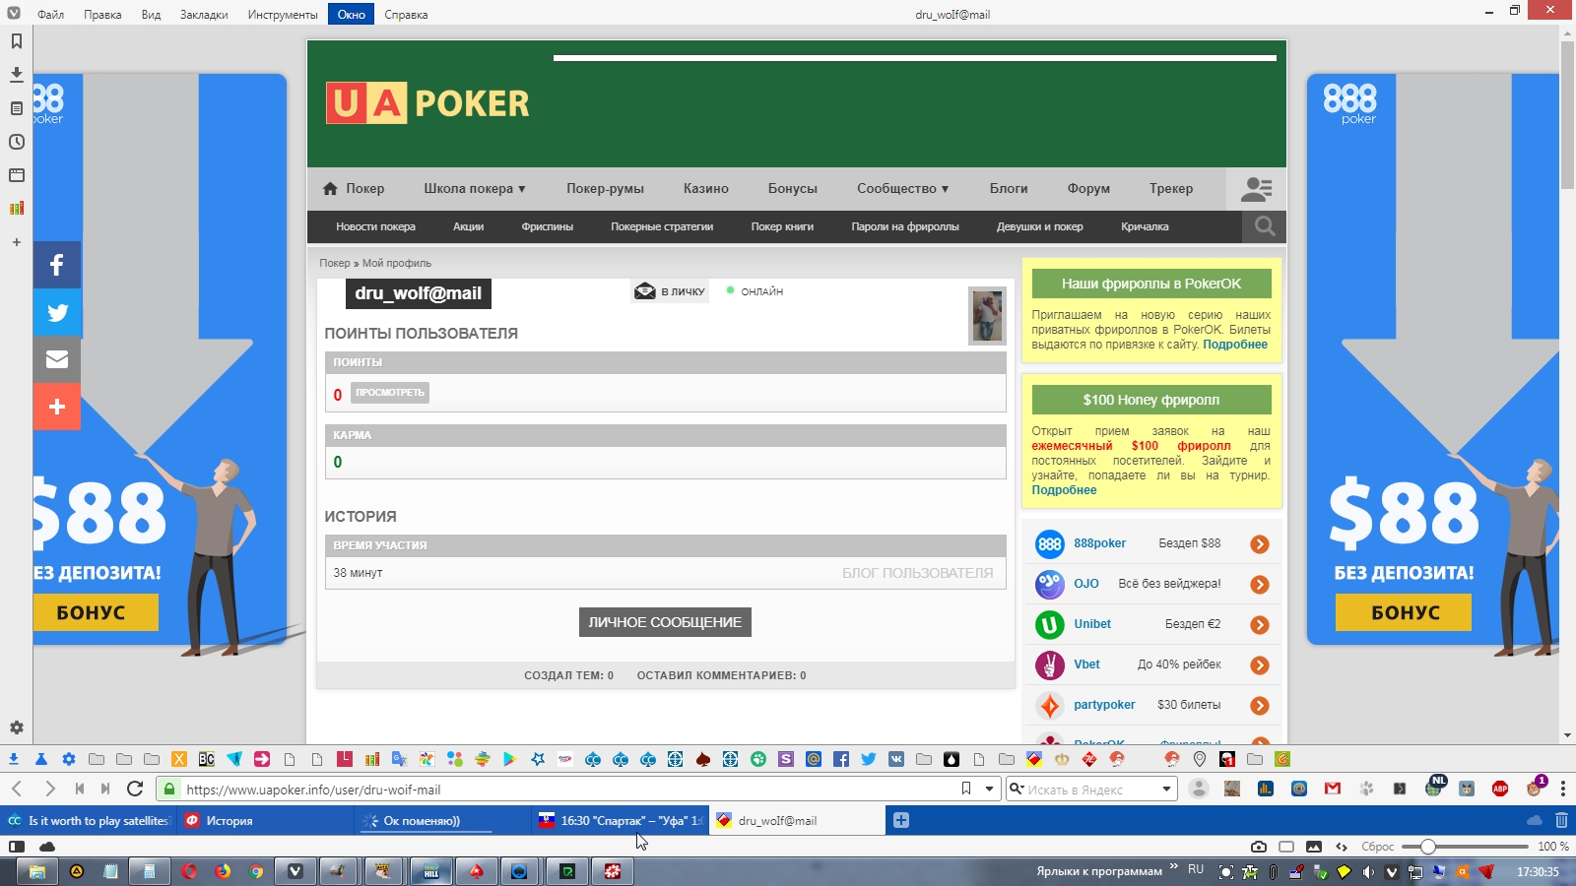Reset zoom with Сброс button
The image size is (1576, 886).
(1377, 847)
